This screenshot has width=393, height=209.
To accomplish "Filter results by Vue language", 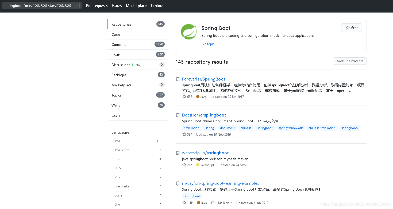I will [x=138, y=177].
